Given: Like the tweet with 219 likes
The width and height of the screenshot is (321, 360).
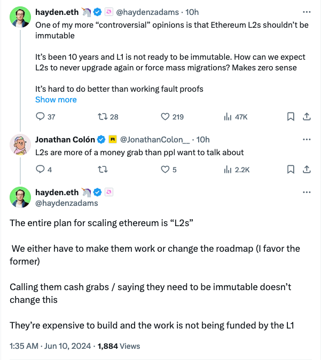Looking at the screenshot, I should 165,117.
